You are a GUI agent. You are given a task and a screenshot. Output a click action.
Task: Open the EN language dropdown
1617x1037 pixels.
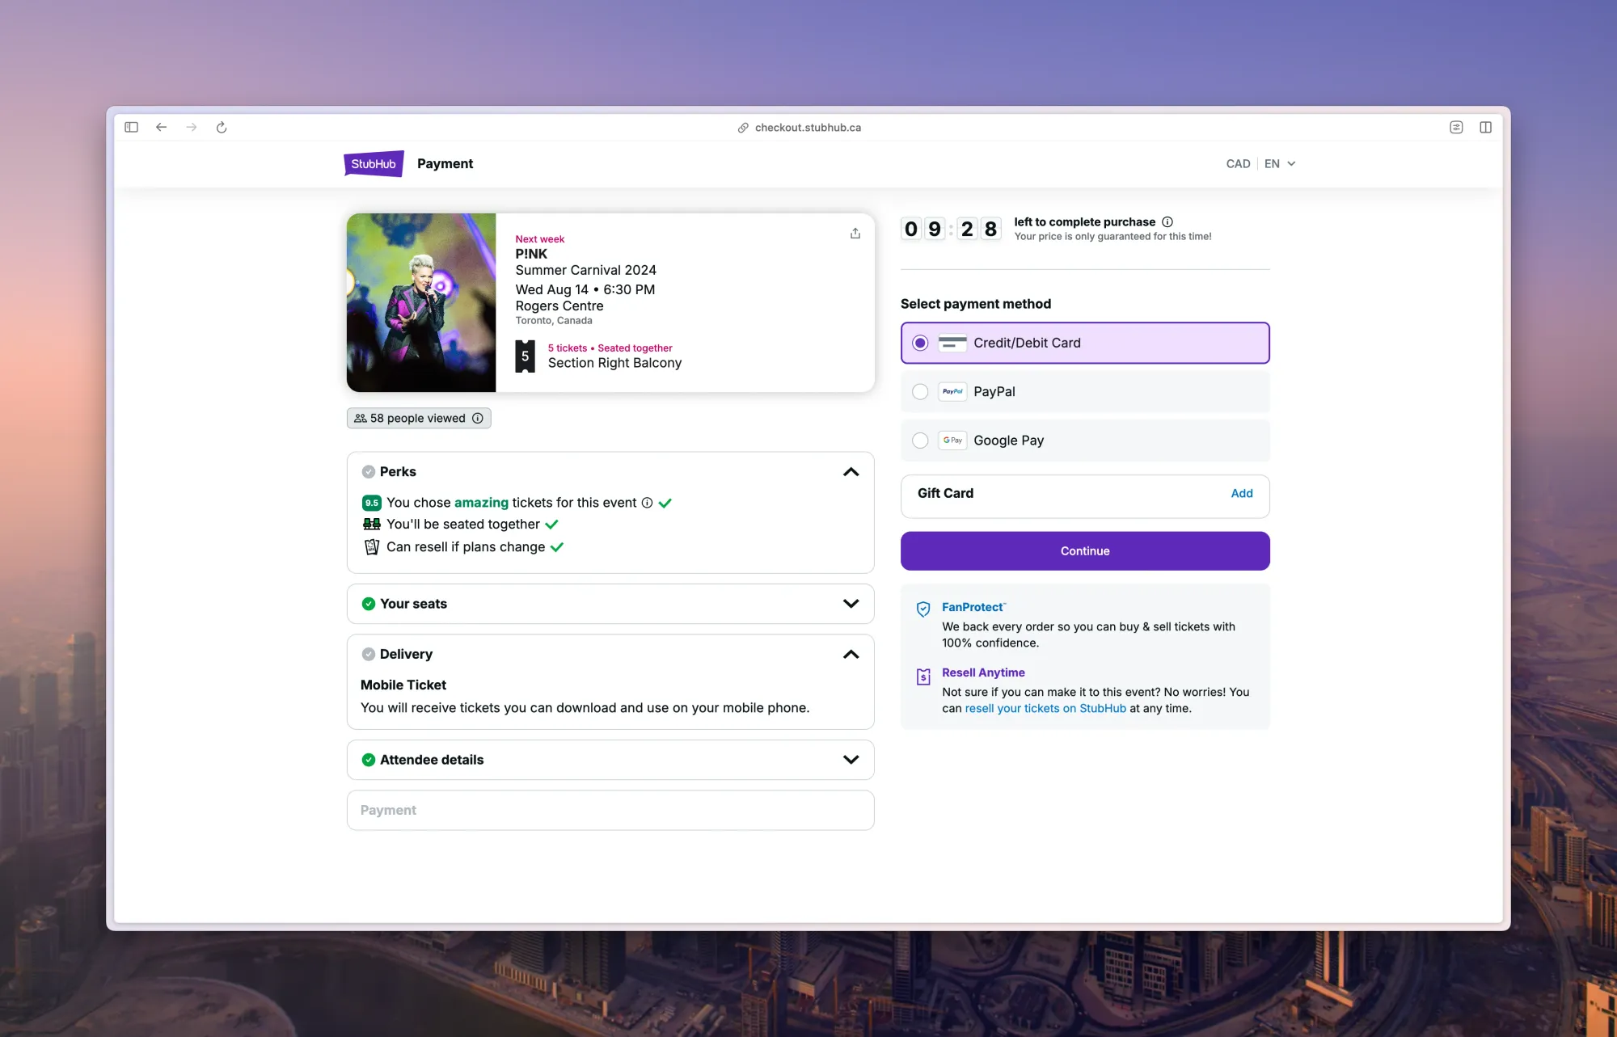(1280, 163)
